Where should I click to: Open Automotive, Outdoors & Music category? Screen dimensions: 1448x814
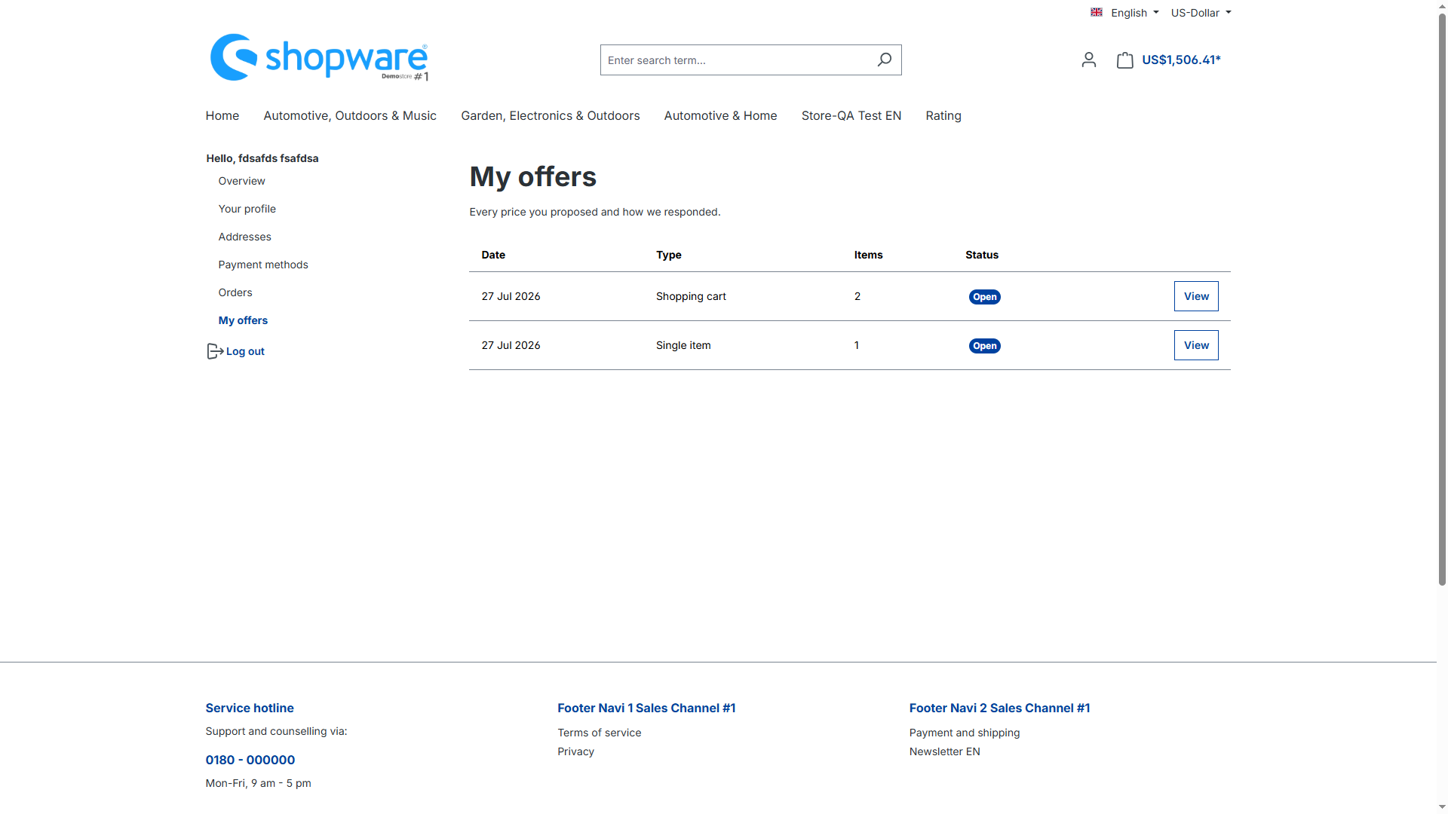pyautogui.click(x=350, y=115)
